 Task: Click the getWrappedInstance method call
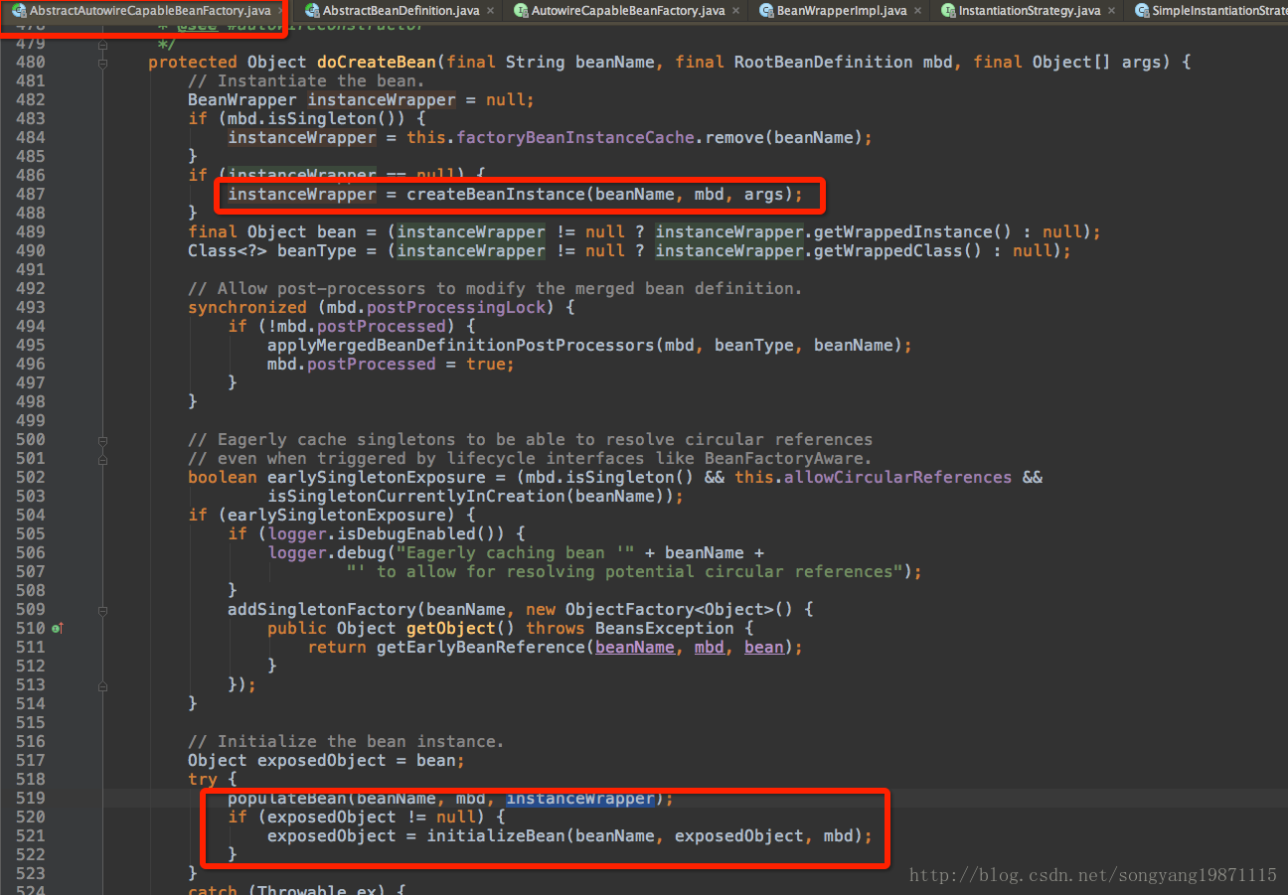tap(903, 231)
